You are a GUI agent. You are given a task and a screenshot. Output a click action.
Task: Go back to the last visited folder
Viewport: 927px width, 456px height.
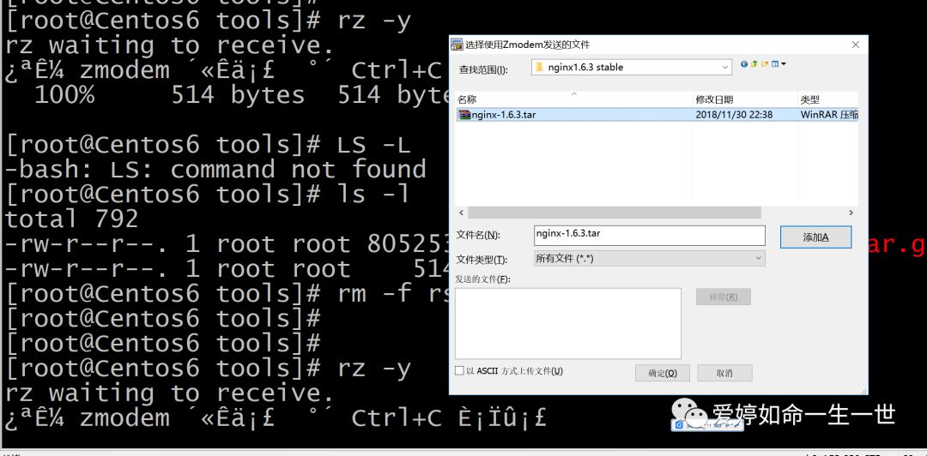(x=744, y=63)
